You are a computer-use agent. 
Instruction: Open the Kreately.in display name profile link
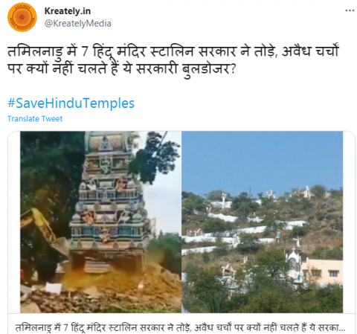pyautogui.click(x=68, y=11)
